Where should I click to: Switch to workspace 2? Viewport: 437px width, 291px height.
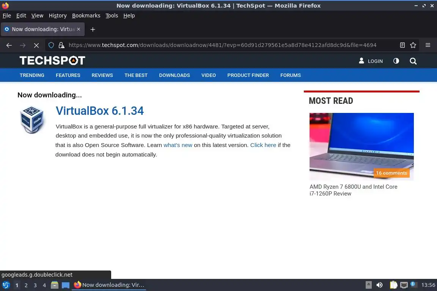click(26, 285)
